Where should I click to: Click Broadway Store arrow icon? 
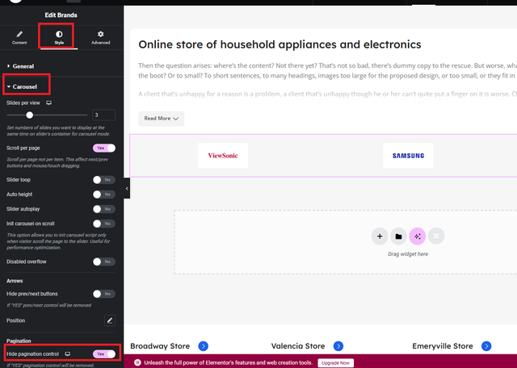coord(203,346)
